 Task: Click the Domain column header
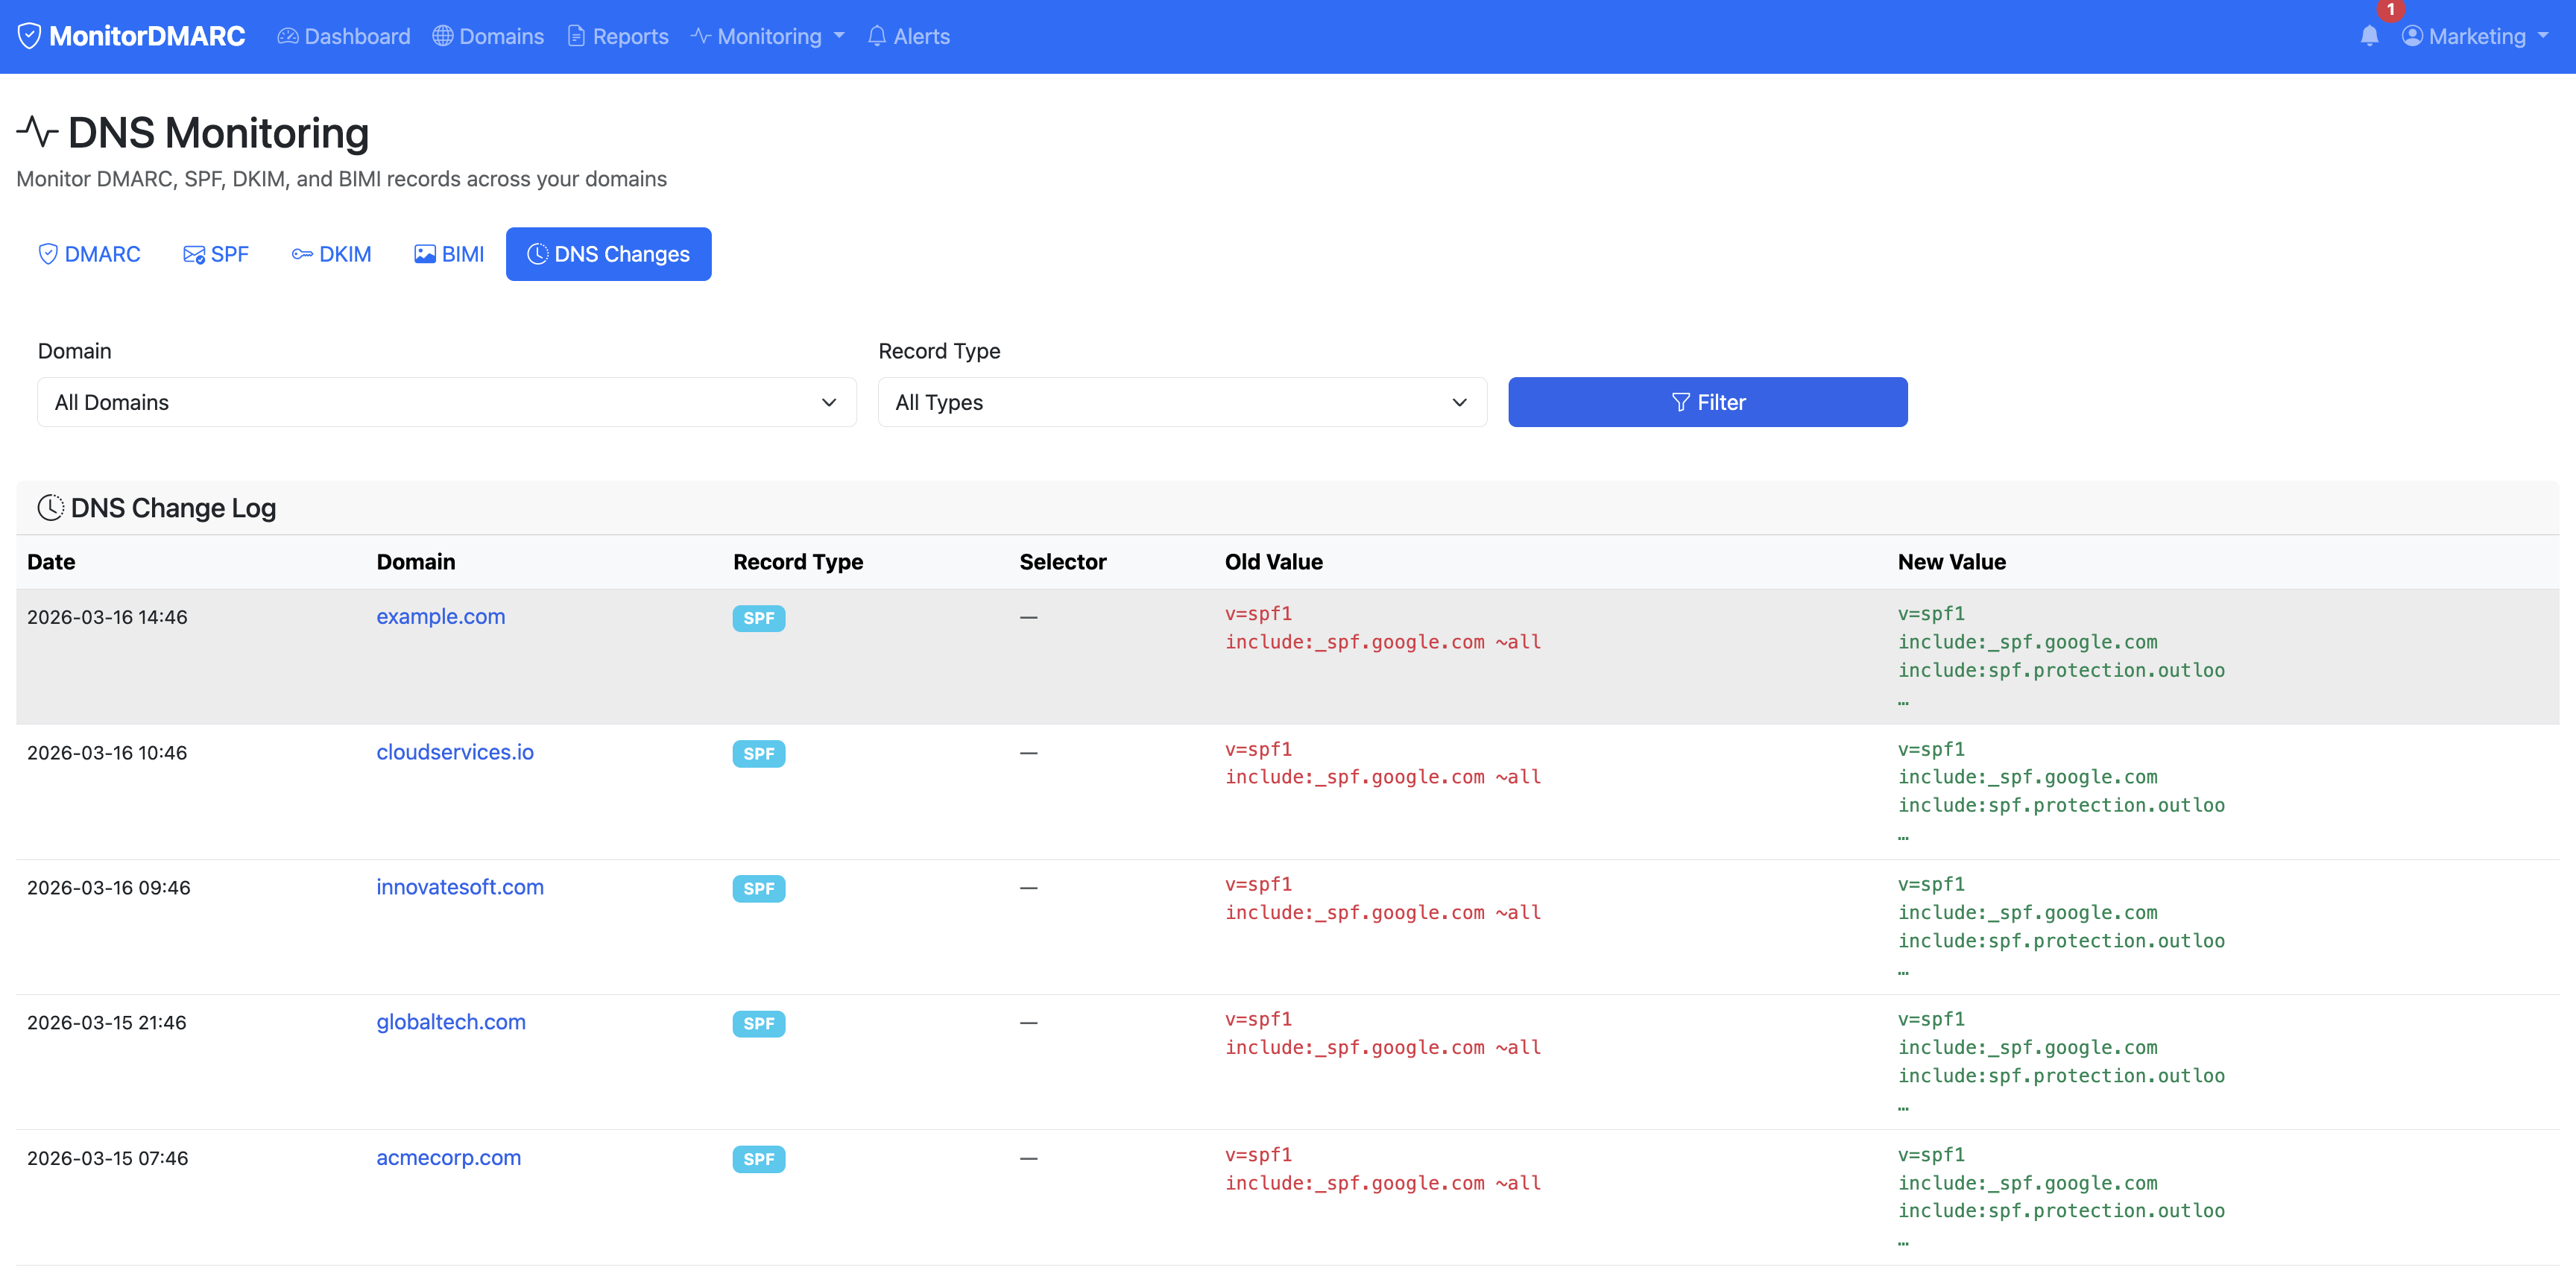coord(416,562)
